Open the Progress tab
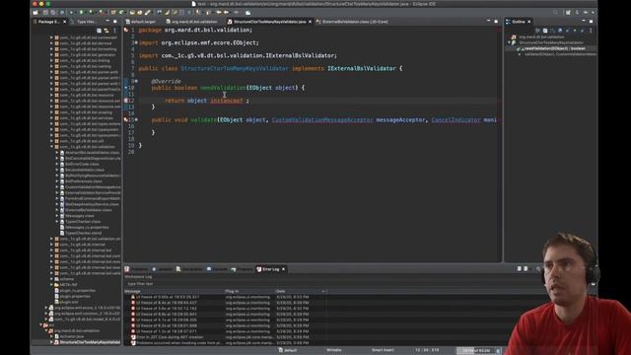The height and width of the screenshot is (355, 631). (242, 269)
